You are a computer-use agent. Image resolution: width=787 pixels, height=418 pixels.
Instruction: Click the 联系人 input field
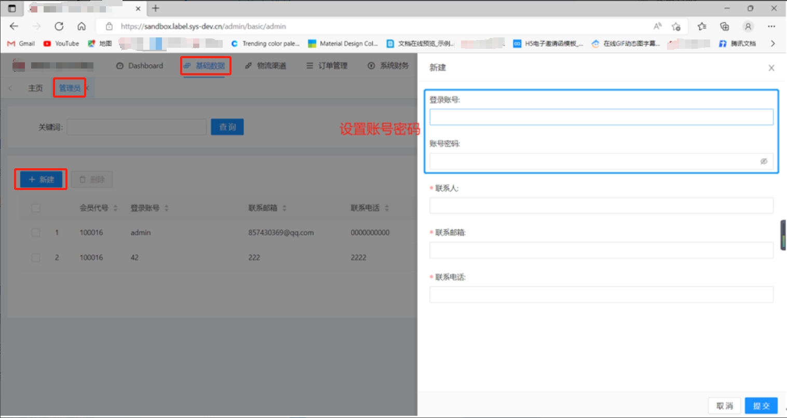click(601, 206)
